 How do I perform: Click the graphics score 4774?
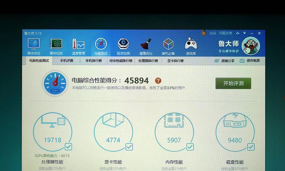click(x=113, y=140)
